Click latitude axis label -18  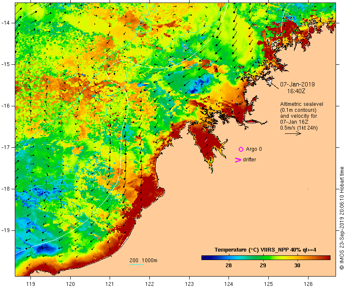pos(6,189)
